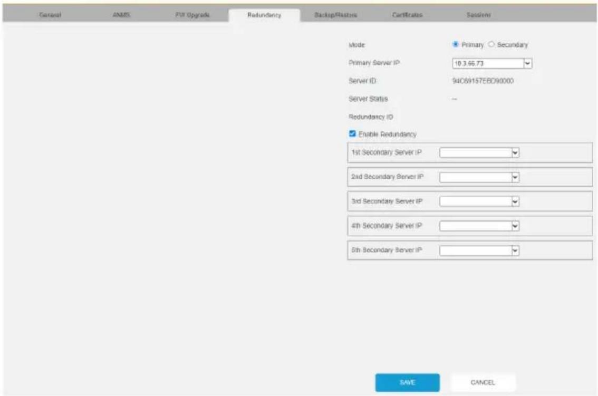Expand the 3rd Secondary Server IP dropdown
This screenshot has width=598, height=396.
pos(515,201)
